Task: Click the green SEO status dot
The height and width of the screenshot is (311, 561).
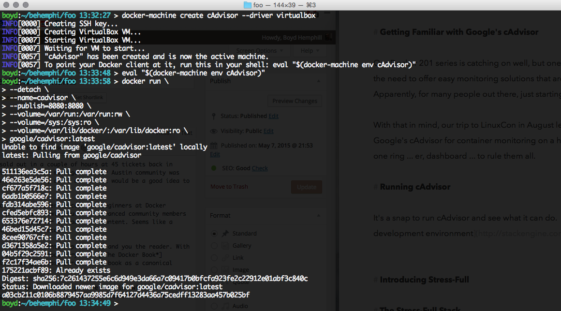Action: point(214,168)
